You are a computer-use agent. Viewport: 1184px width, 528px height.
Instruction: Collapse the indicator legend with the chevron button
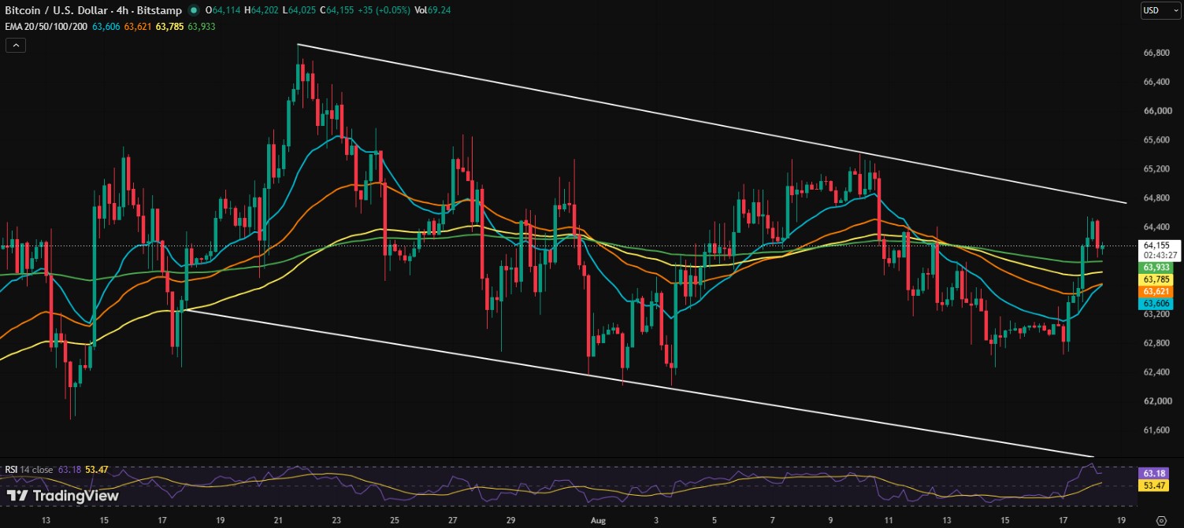click(16, 46)
